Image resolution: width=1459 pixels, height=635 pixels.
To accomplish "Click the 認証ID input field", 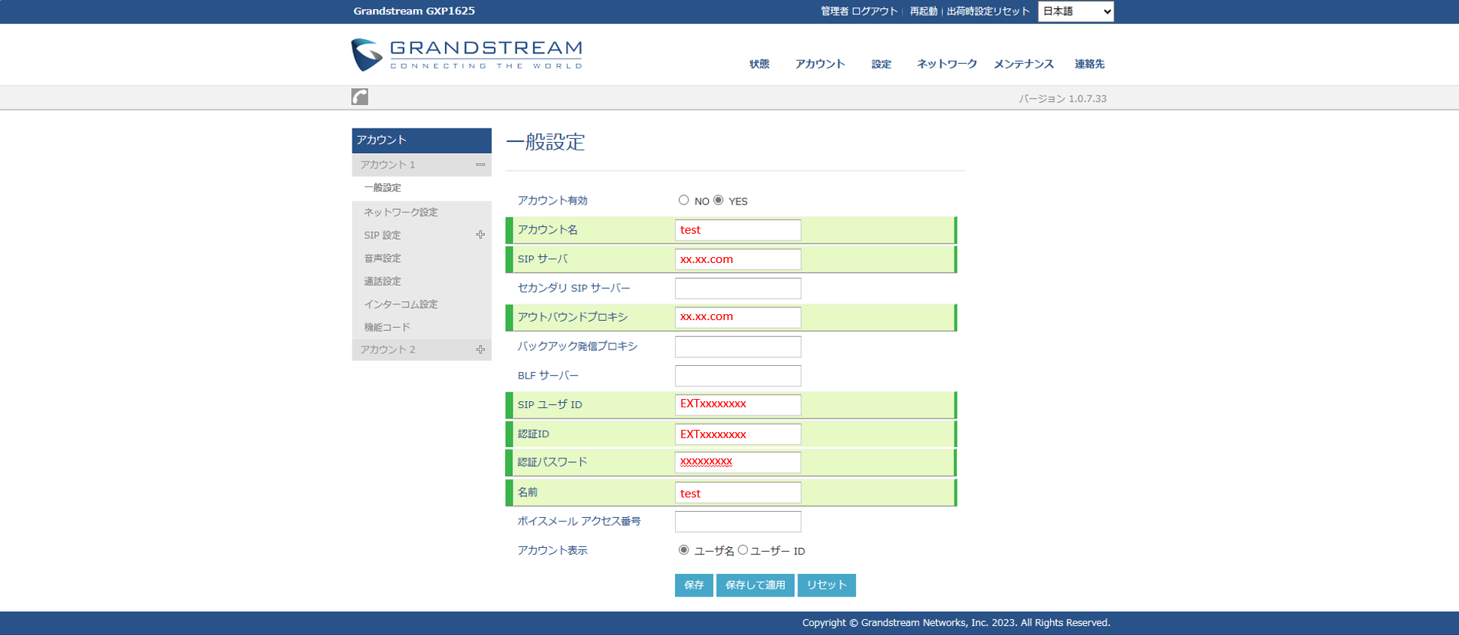I will pos(738,434).
